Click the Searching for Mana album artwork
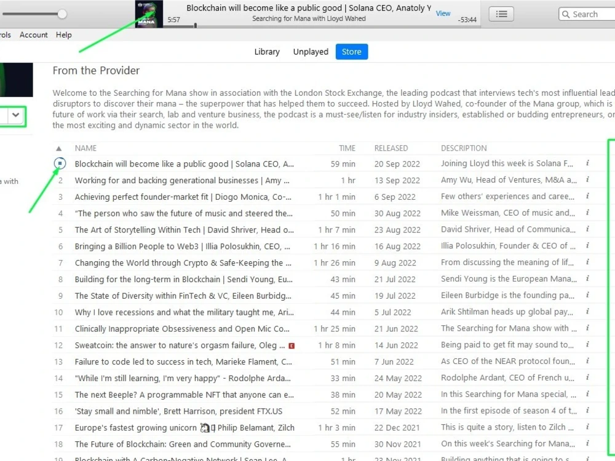This screenshot has width=615, height=461. [149, 14]
